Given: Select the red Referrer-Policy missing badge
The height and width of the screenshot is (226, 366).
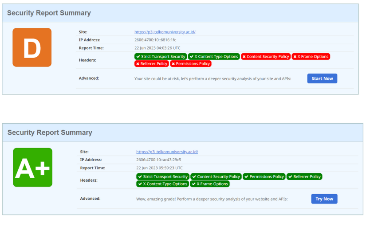Looking at the screenshot, I should [151, 64].
